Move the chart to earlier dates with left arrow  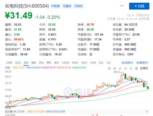click(x=126, y=68)
